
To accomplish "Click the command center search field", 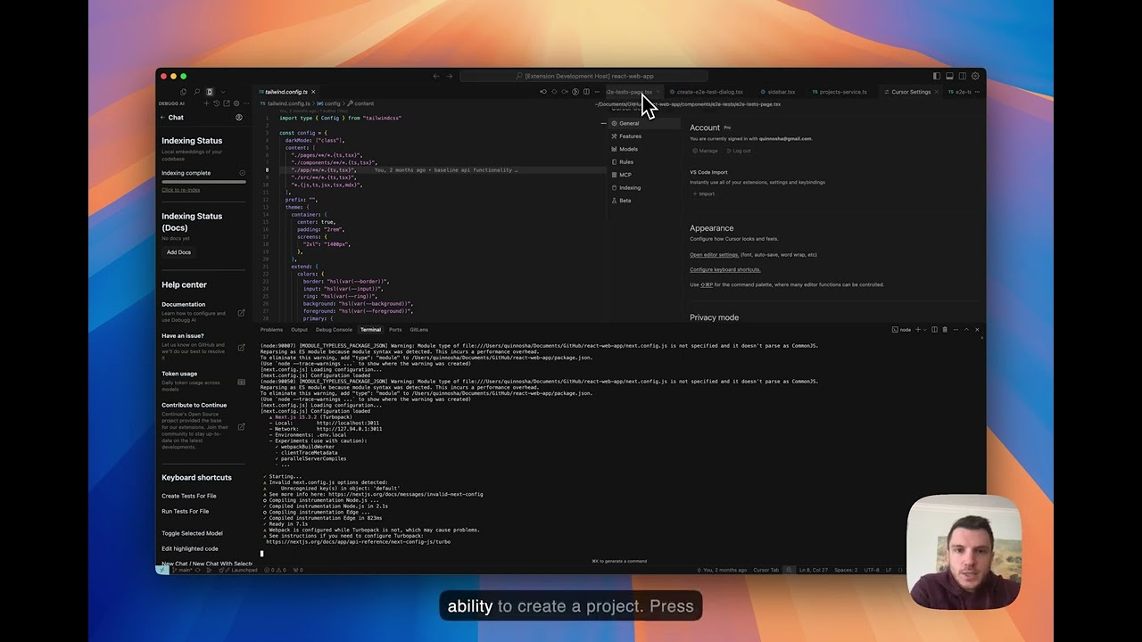I will pos(584,76).
